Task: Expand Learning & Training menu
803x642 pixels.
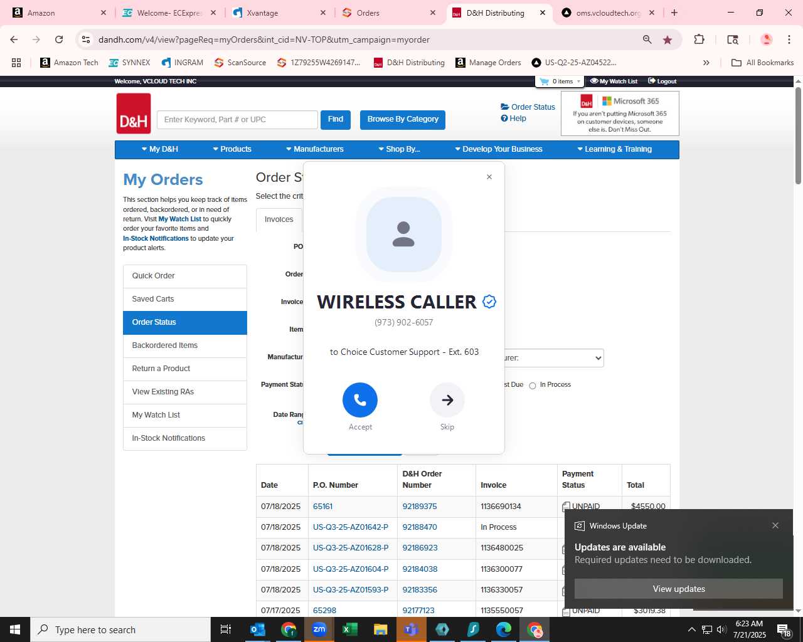Action: 615,149
